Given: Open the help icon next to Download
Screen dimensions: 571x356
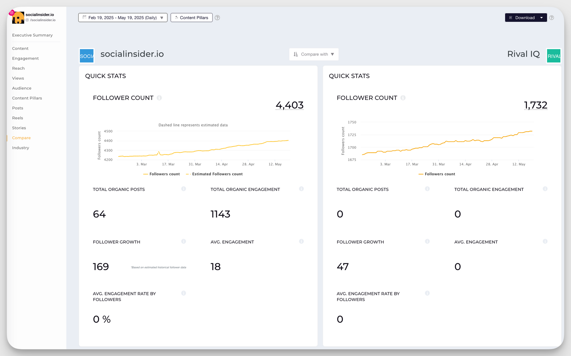Looking at the screenshot, I should [552, 18].
